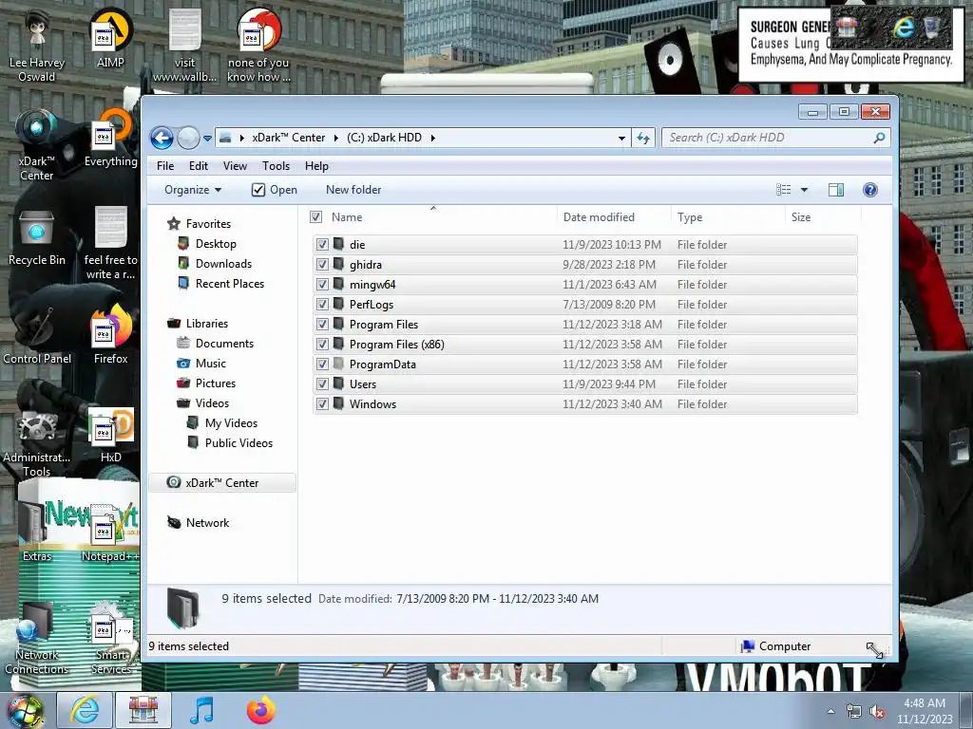The image size is (973, 729).
Task: Open the Control Panel desktop icon
Action: tap(37, 336)
